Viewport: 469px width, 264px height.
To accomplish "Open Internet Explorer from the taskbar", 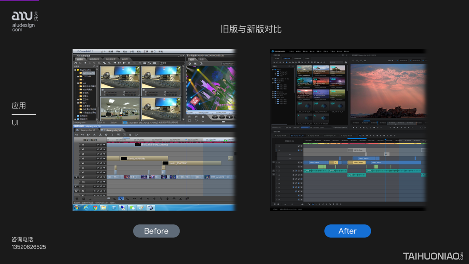I will (x=86, y=208).
